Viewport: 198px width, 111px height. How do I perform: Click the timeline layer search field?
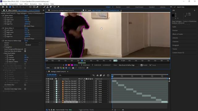[75, 75]
